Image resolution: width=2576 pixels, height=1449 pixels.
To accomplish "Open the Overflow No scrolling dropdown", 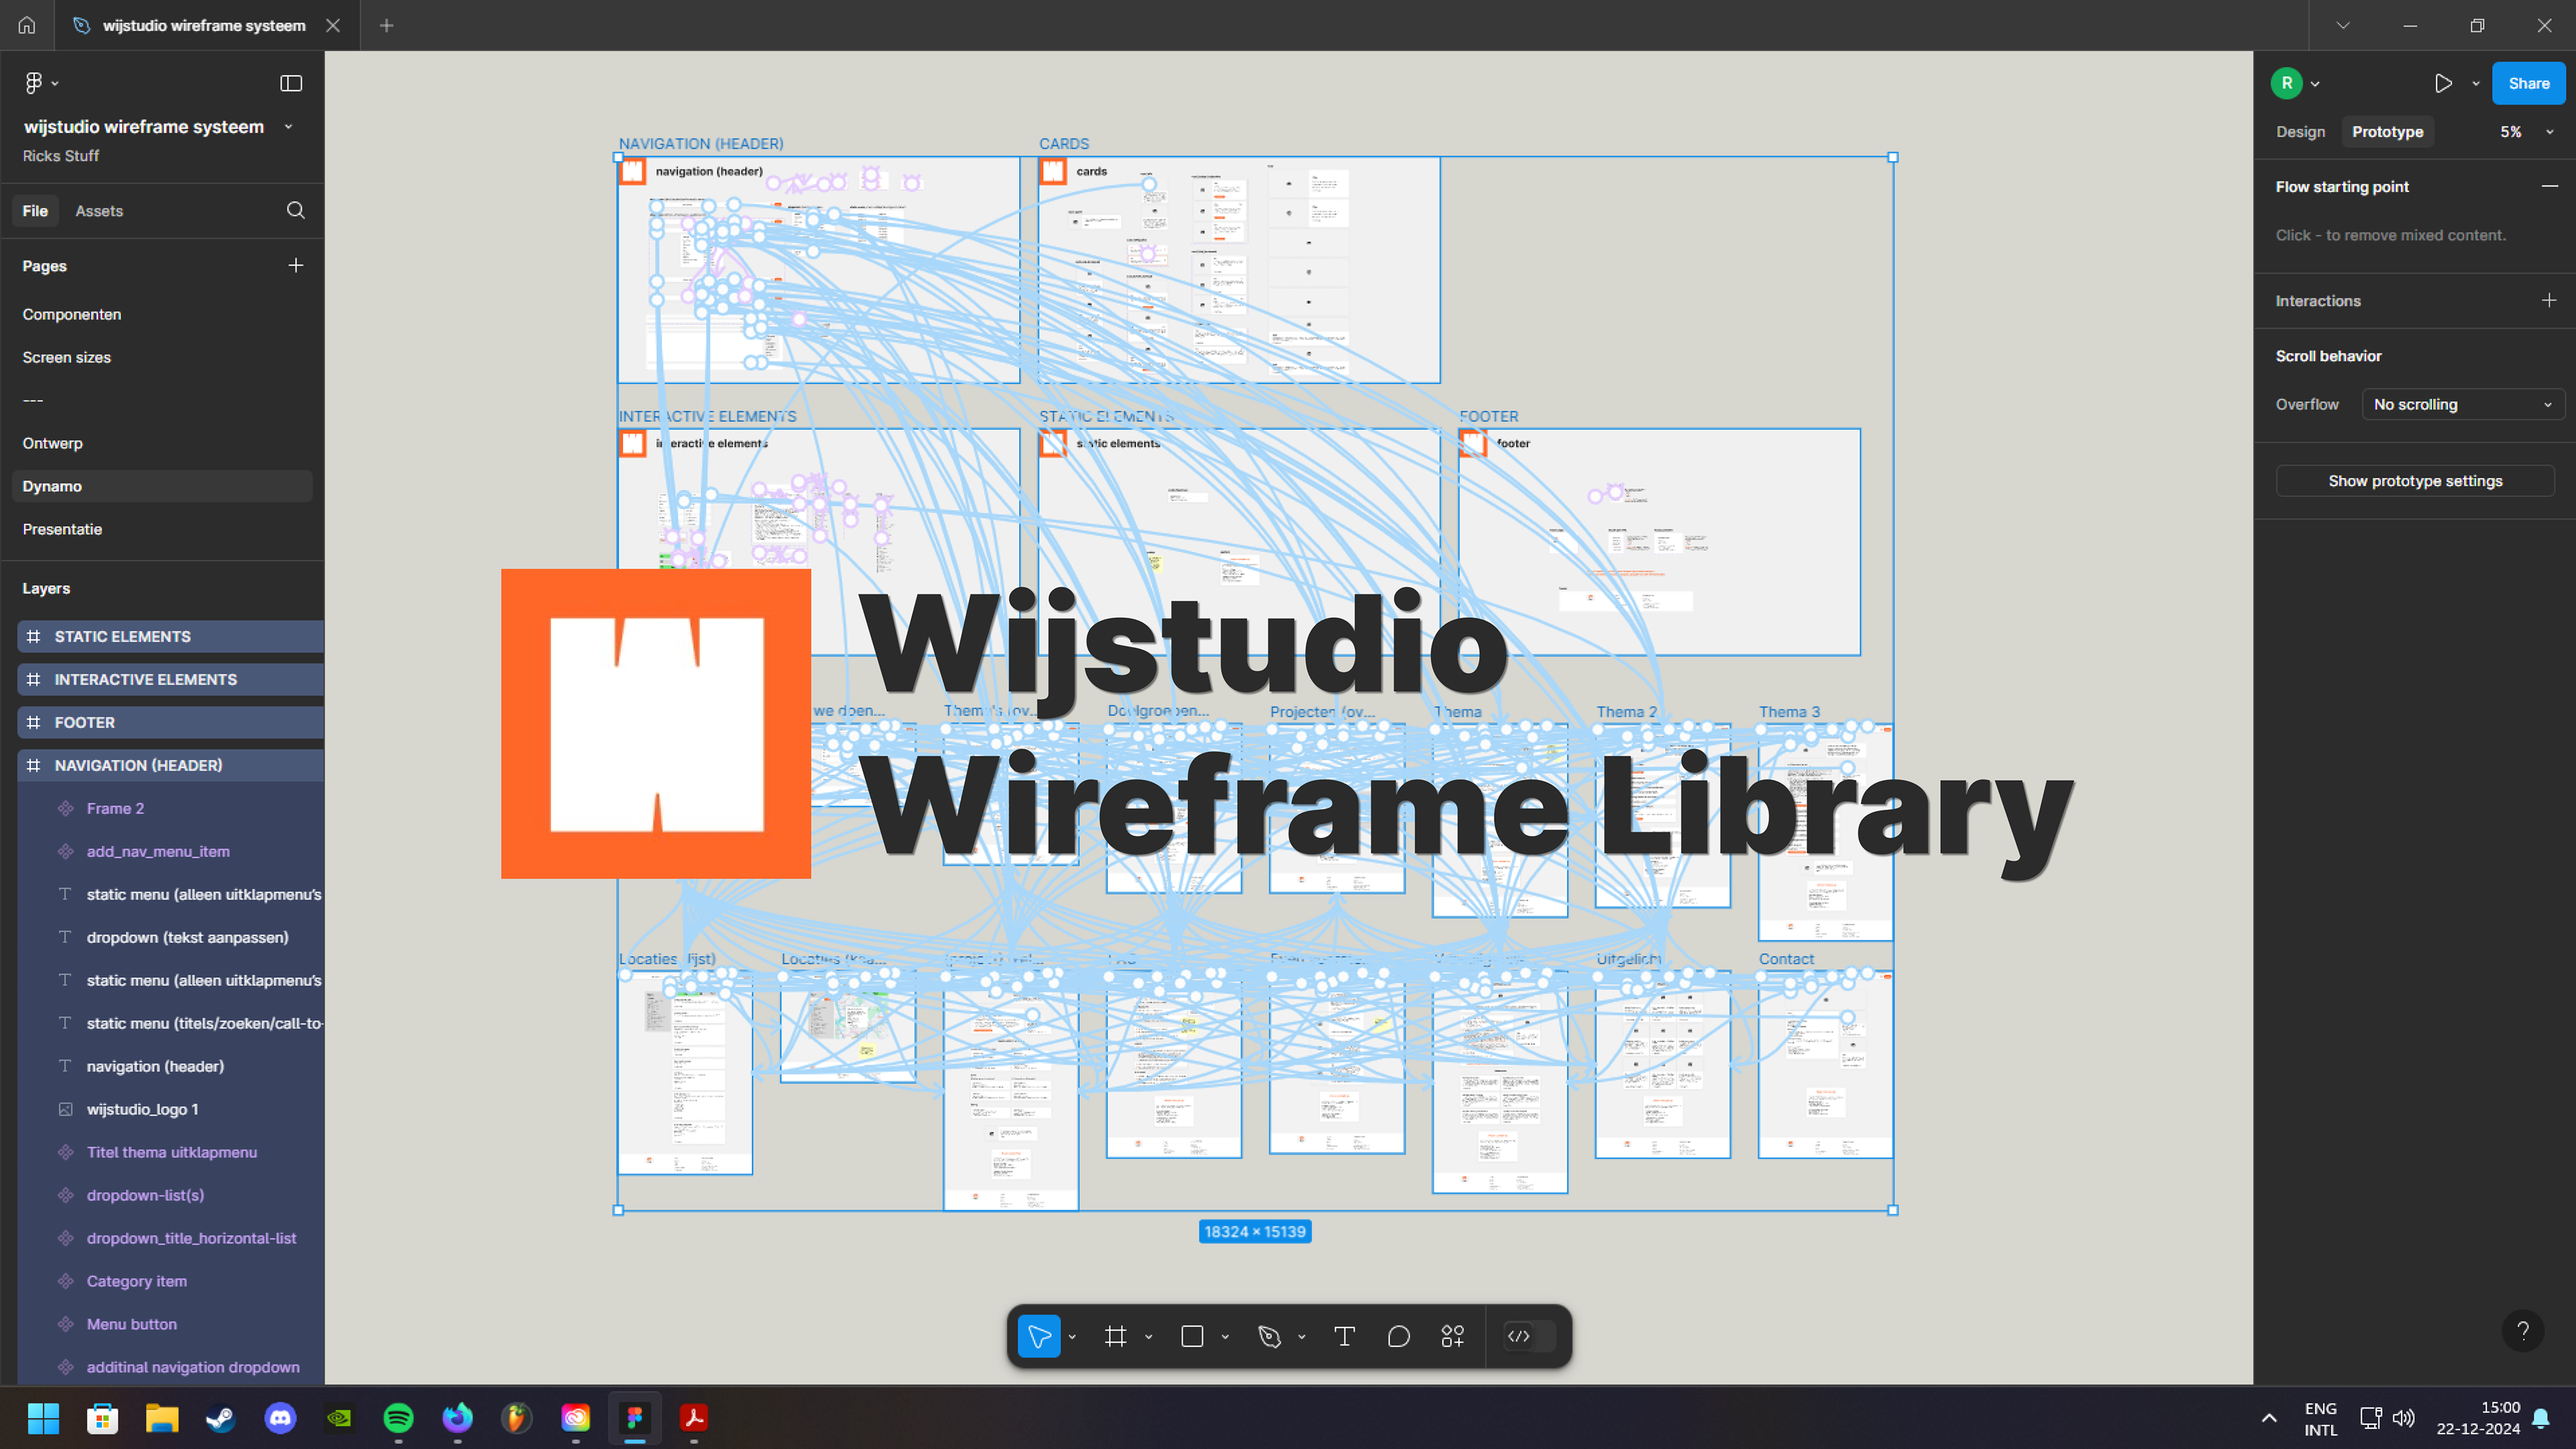I will [2462, 404].
